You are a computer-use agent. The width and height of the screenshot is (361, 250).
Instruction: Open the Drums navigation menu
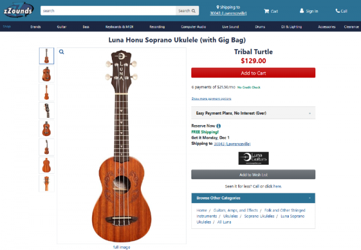pyautogui.click(x=260, y=27)
